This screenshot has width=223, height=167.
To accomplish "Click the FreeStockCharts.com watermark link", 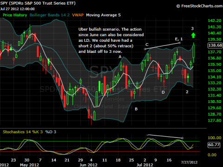I will click(199, 6).
